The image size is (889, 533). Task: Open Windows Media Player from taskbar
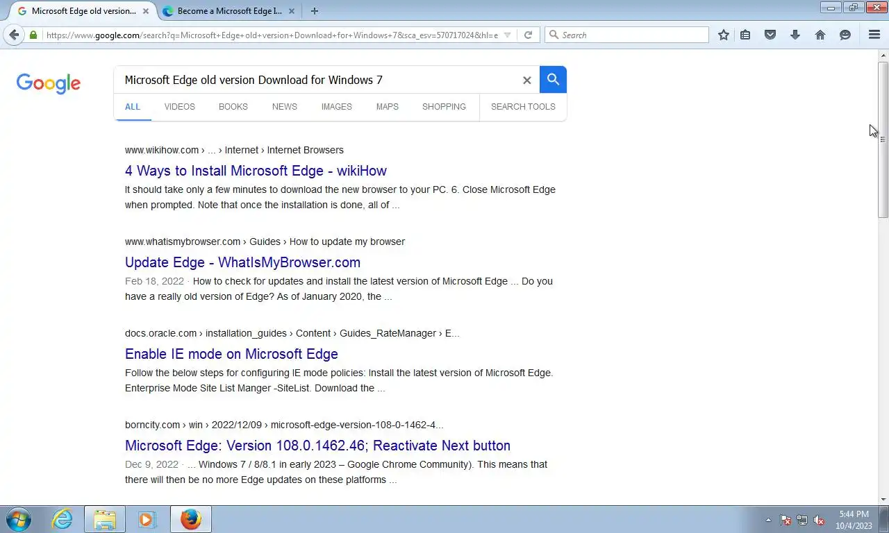click(x=147, y=519)
